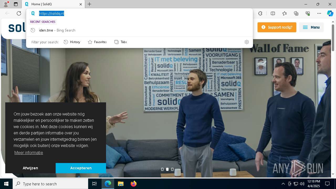Open the site Menu hamburger button
Image resolution: width=336 pixels, height=189 pixels.
click(311, 27)
